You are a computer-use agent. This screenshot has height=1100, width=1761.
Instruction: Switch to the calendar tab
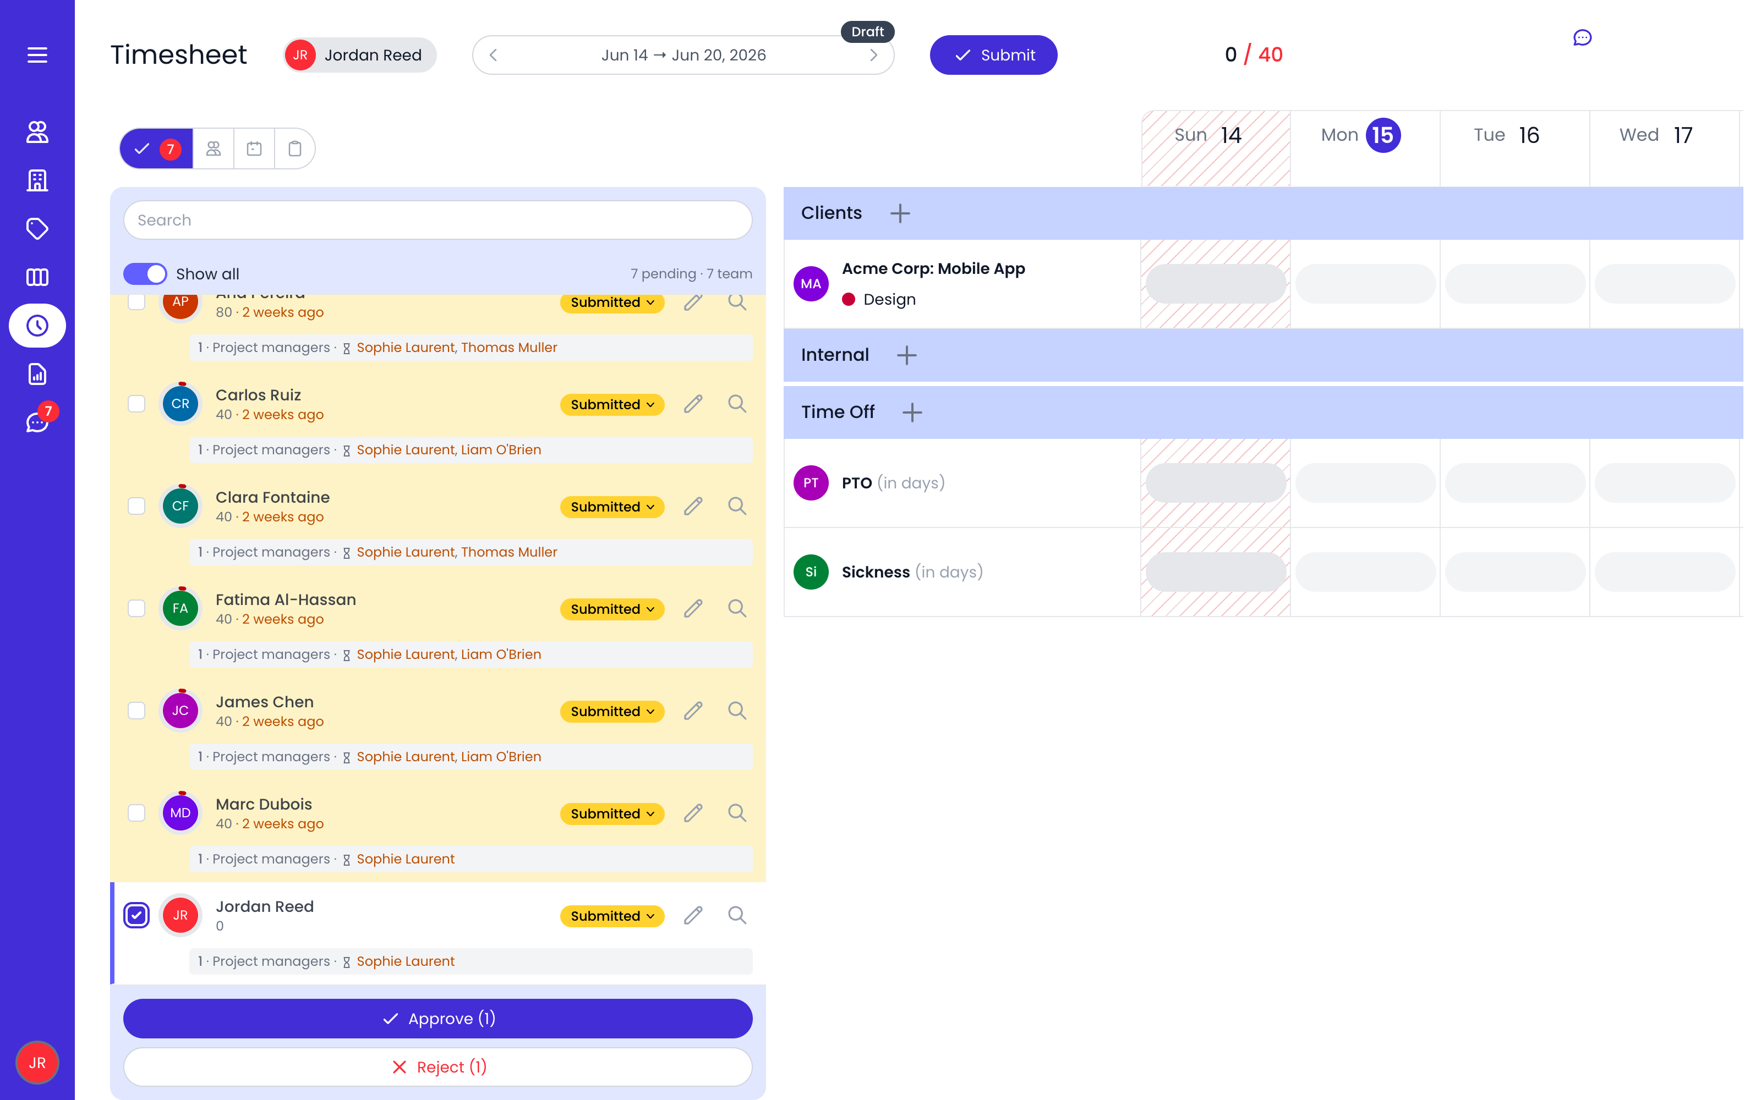coord(254,149)
